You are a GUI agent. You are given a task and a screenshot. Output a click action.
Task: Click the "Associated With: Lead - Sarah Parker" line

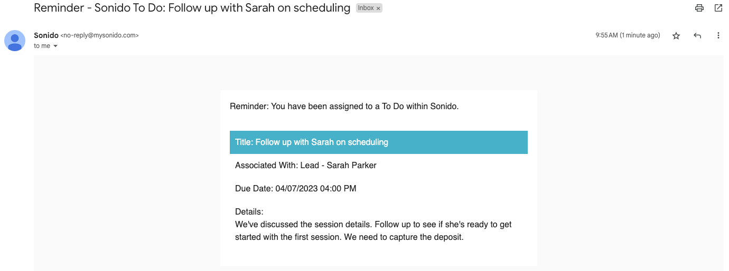[x=306, y=166]
